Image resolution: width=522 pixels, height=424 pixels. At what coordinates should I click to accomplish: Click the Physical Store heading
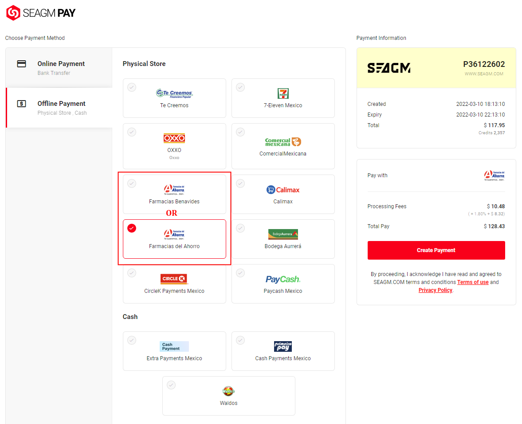point(144,64)
